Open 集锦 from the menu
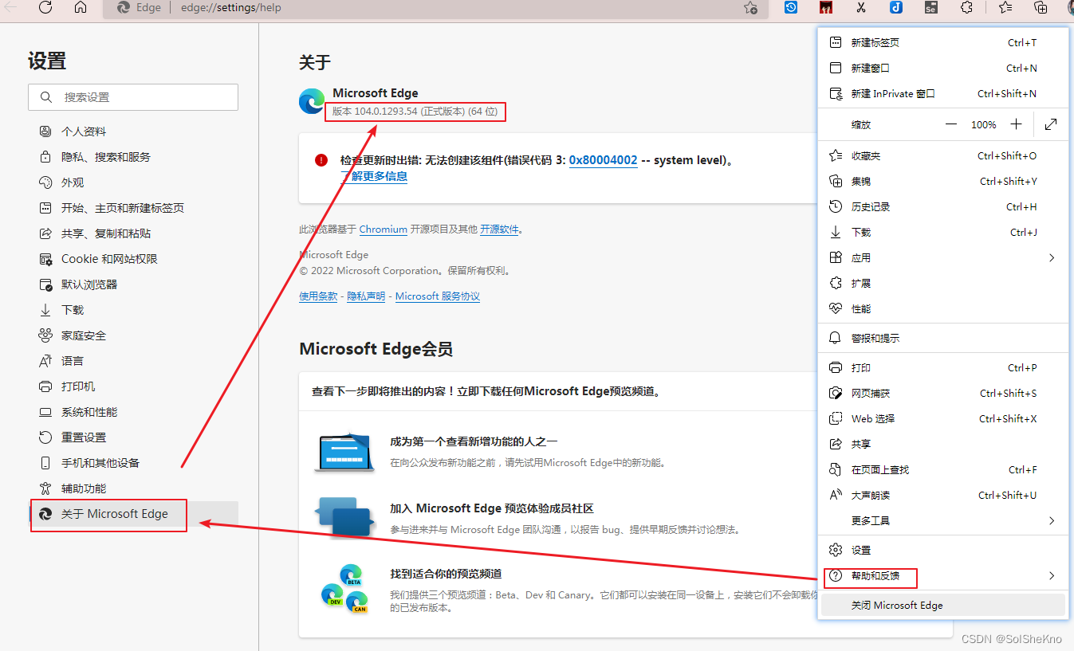The image size is (1074, 651). pyautogui.click(x=943, y=181)
